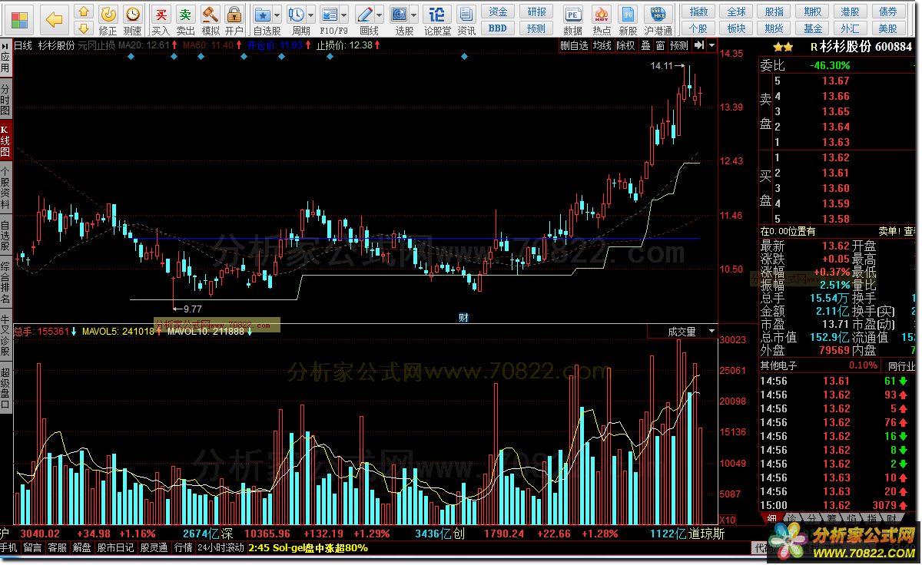The image size is (922, 565).
Task: Open the 期货 futures button
Action: 774,28
